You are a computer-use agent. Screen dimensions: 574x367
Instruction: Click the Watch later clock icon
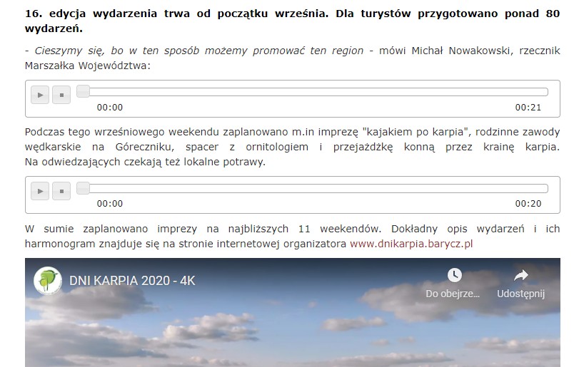[x=454, y=275]
